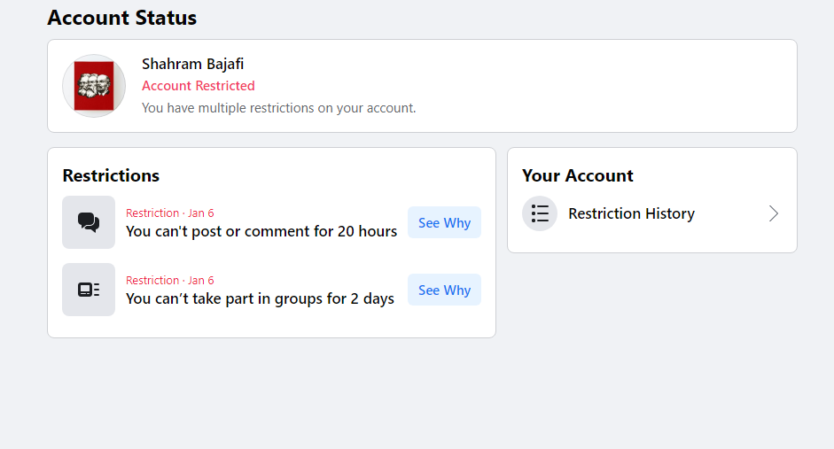Click the Restriction History list icon

pos(540,213)
